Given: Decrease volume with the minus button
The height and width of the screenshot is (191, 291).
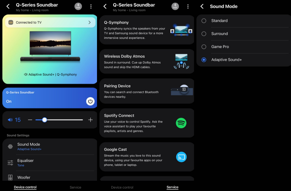Looking at the screenshot, I should 30,120.
